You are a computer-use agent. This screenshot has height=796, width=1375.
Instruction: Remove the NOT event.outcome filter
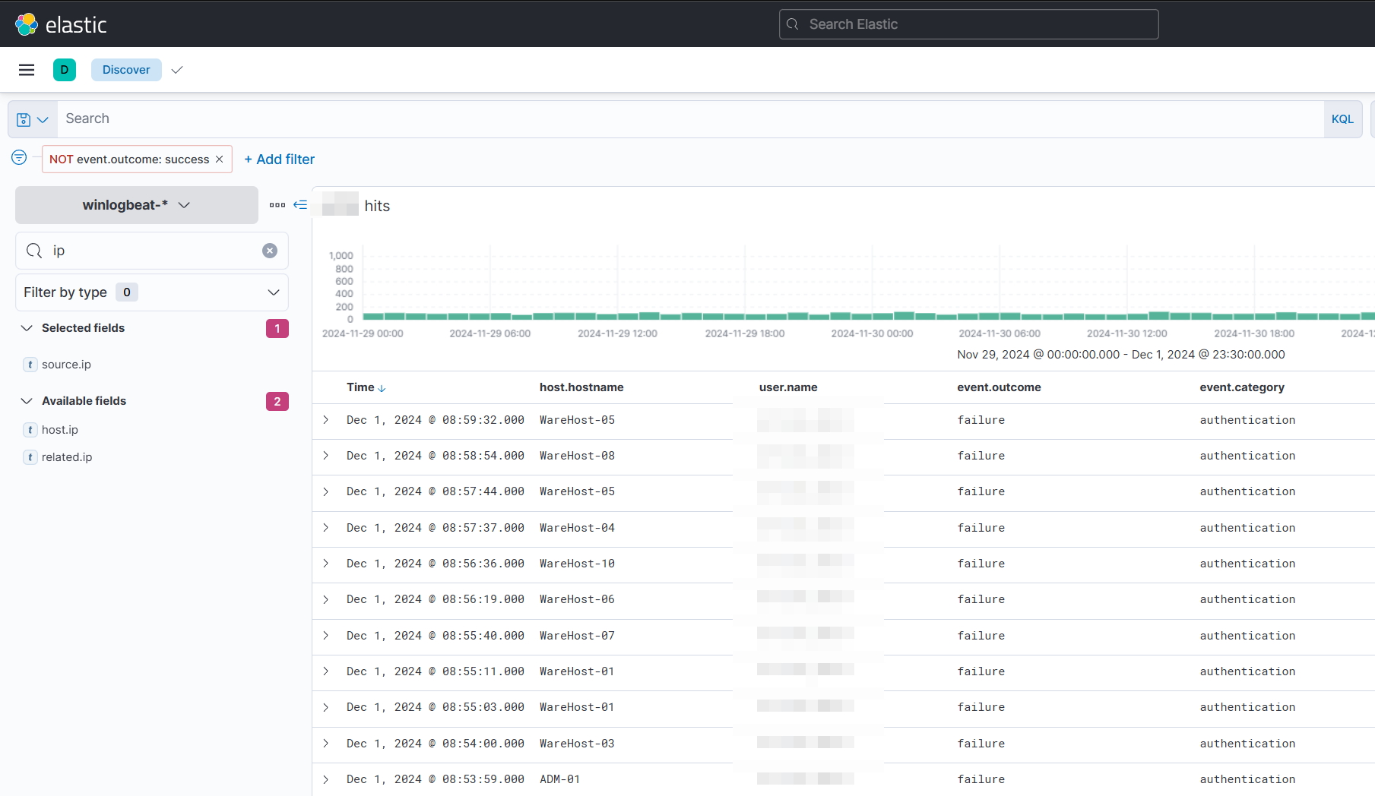(220, 160)
